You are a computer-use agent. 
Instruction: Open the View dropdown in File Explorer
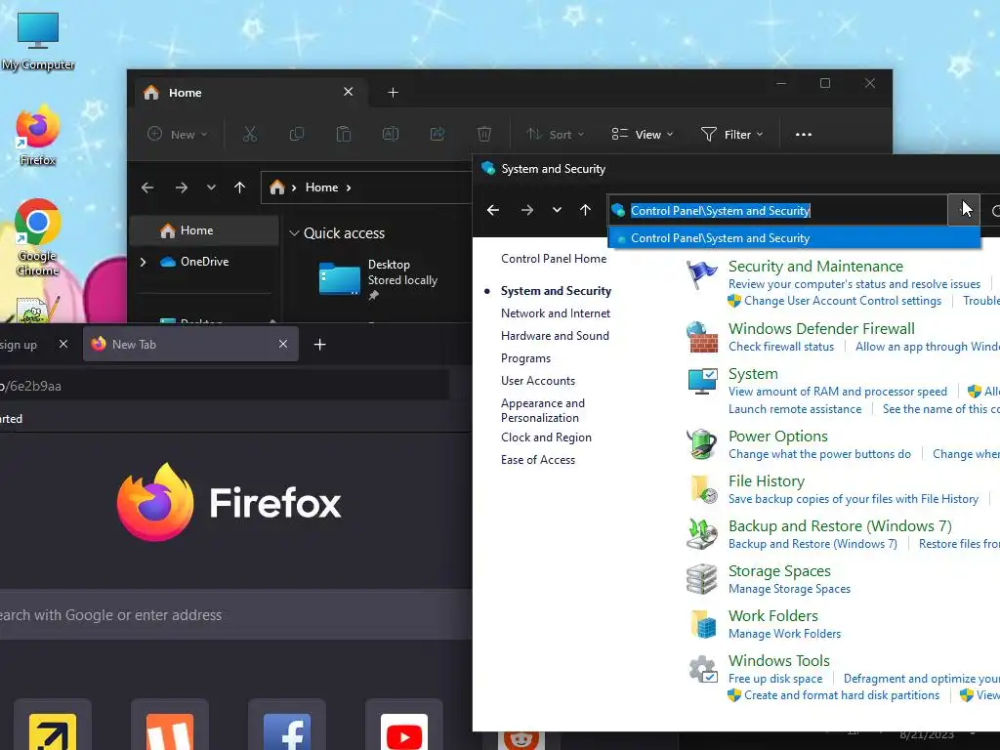pyautogui.click(x=643, y=134)
